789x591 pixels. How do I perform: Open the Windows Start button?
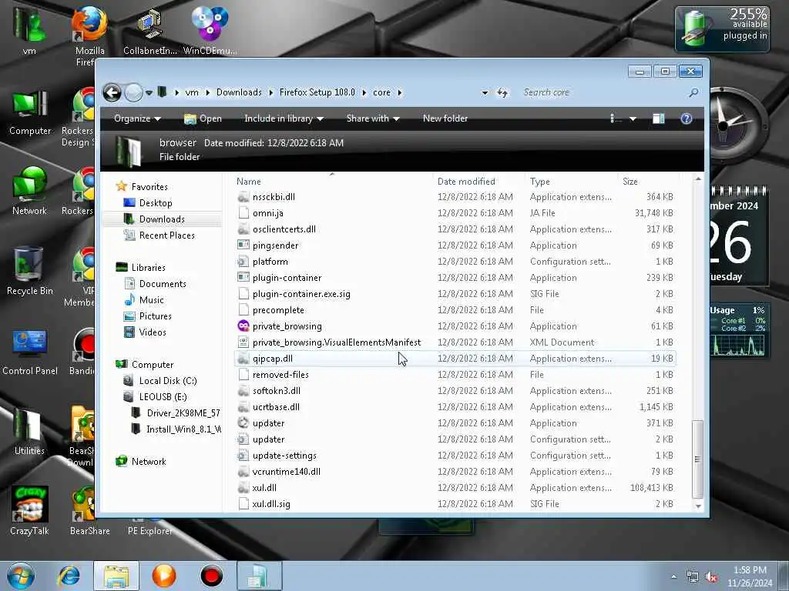20,576
